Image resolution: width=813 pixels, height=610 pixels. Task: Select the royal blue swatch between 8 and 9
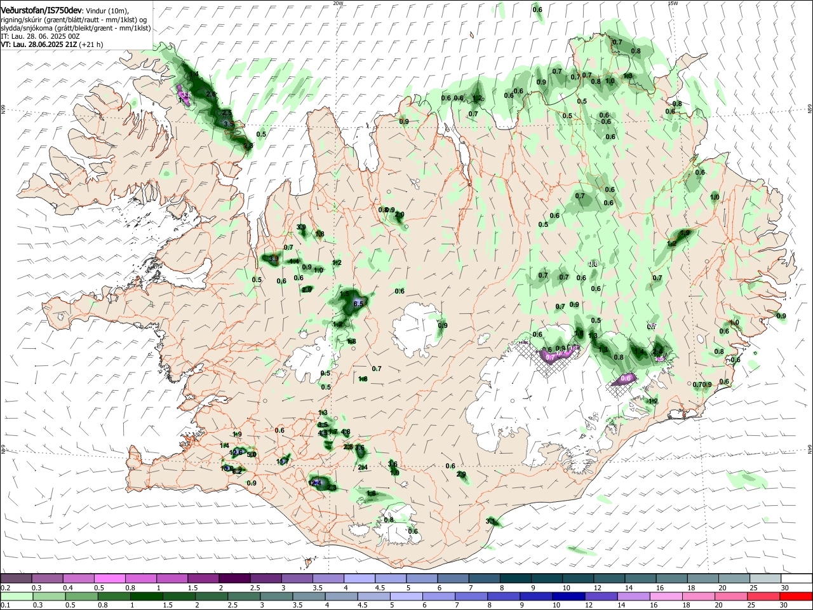pos(504,597)
